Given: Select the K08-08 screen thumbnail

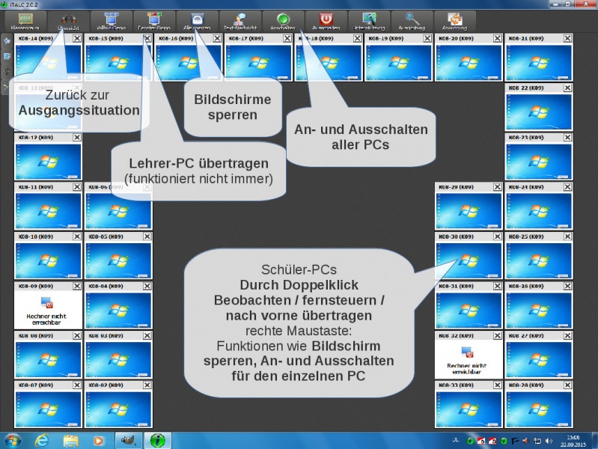Looking at the screenshot, I should point(48,360).
